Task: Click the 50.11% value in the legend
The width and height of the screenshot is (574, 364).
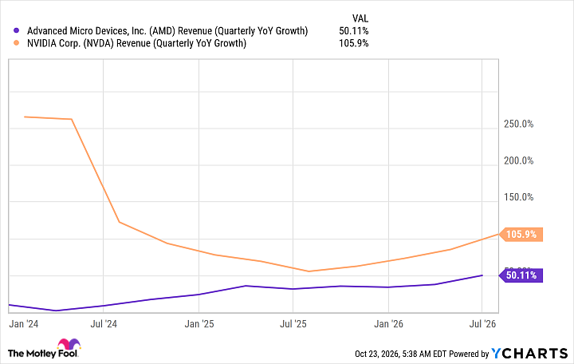Action: coord(354,31)
